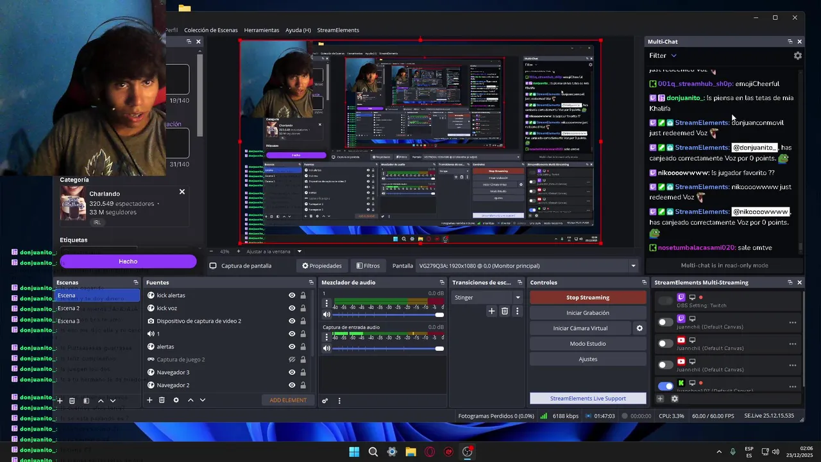Viewport: 821px width, 462px height.
Task: Delete selected source with Fuentes trash icon
Action: coord(162,400)
